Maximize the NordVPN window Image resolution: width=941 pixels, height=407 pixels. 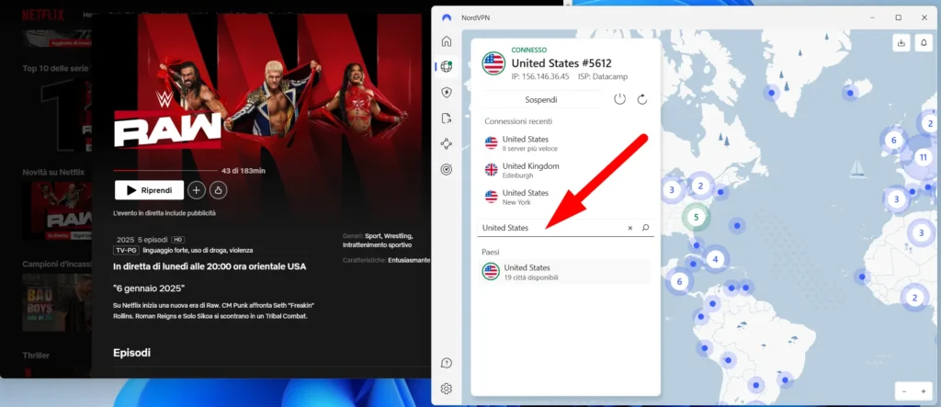pos(899,17)
